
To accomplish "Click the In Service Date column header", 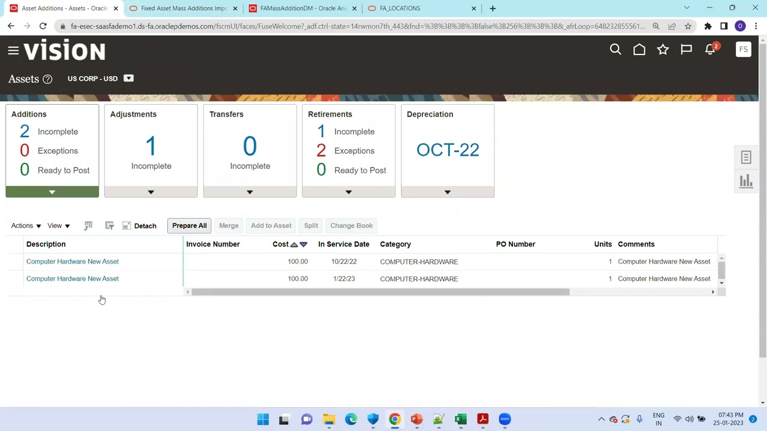I will 343,244.
